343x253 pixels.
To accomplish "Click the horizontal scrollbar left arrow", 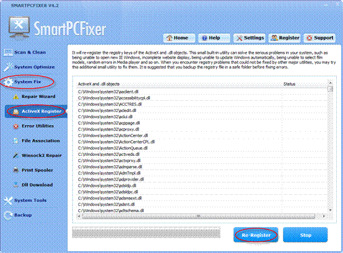I will [x=79, y=217].
